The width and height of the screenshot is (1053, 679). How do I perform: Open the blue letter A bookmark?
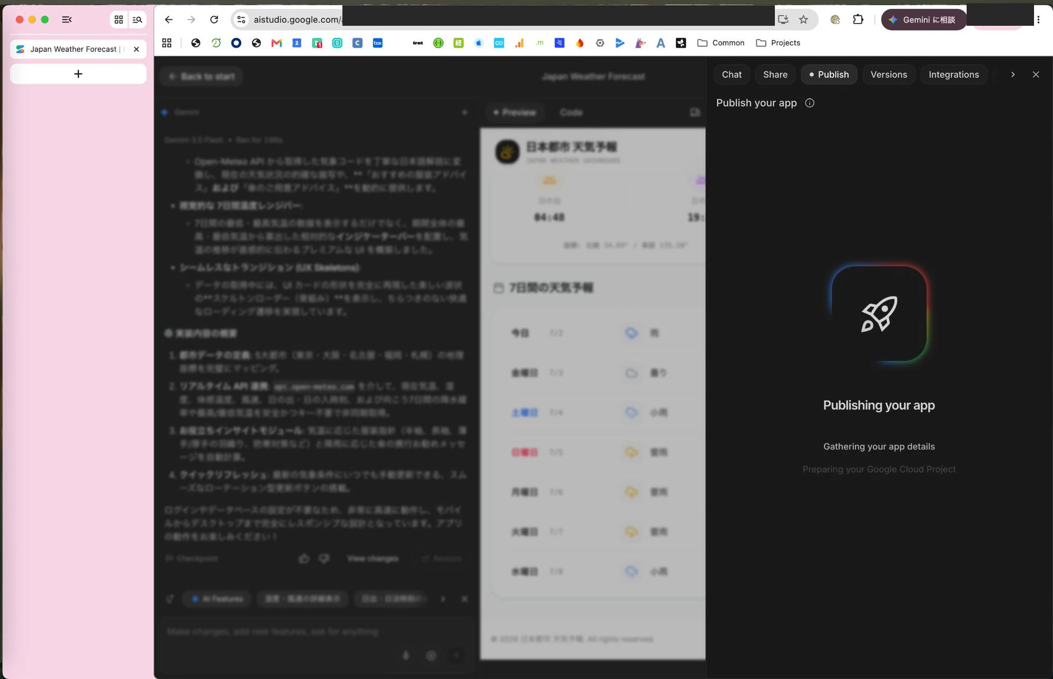pyautogui.click(x=661, y=43)
